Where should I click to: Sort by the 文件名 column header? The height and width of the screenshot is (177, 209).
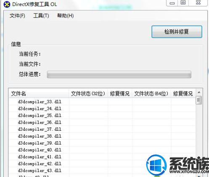[x=39, y=93]
